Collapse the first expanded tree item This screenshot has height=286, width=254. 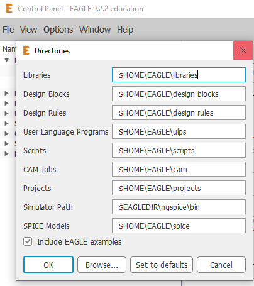[x=7, y=60]
